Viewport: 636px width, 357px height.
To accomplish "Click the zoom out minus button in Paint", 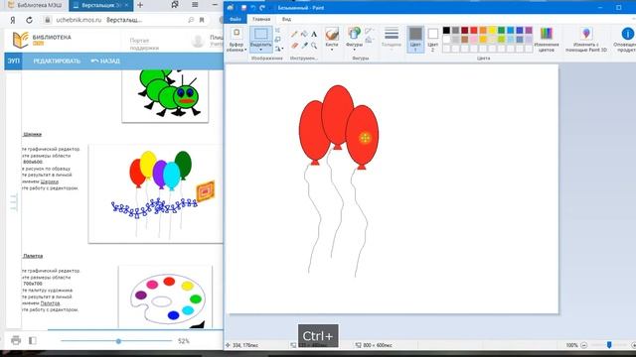I will click(x=583, y=345).
